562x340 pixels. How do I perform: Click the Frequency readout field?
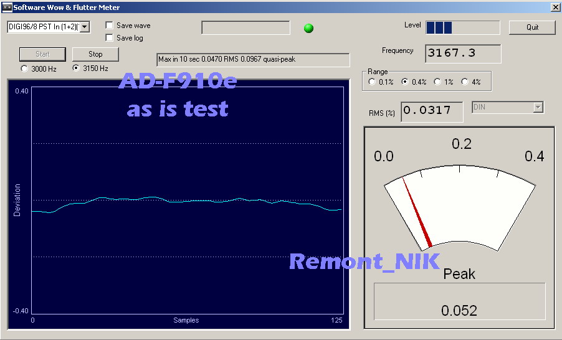click(463, 54)
